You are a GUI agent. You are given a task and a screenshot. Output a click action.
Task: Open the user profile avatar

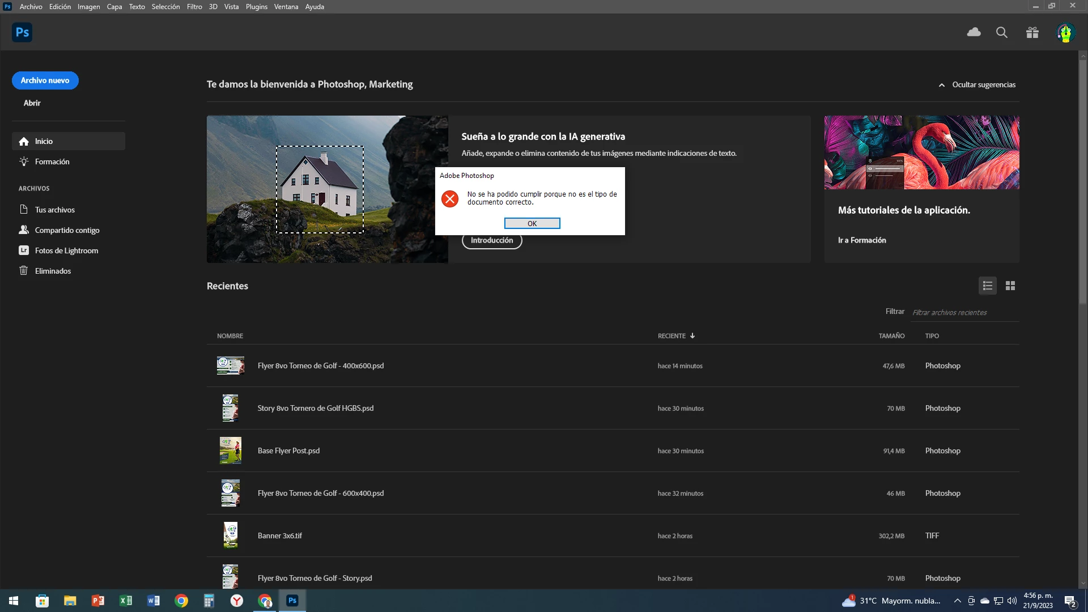tap(1066, 32)
